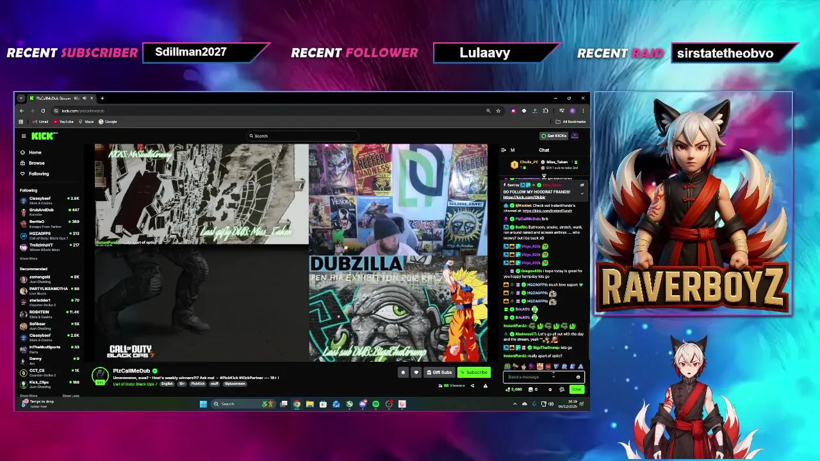Open tab search dropdown arrow
Screen dimensions: 820x461
click(x=21, y=99)
